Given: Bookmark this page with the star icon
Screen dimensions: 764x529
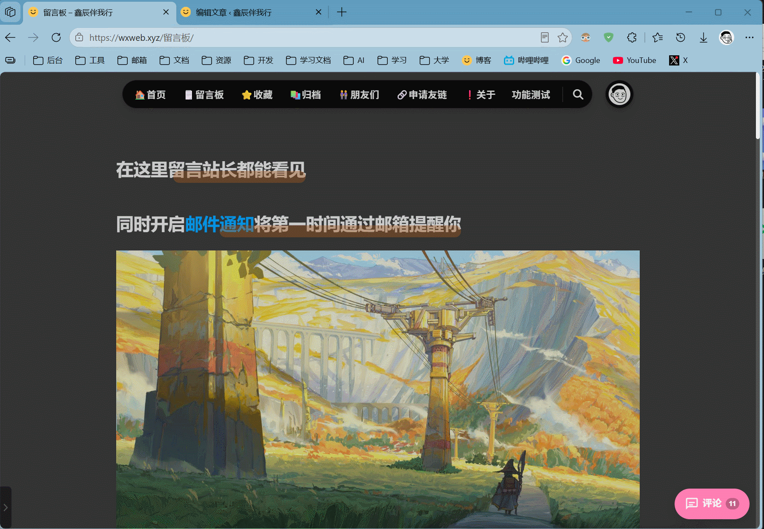Looking at the screenshot, I should [563, 37].
